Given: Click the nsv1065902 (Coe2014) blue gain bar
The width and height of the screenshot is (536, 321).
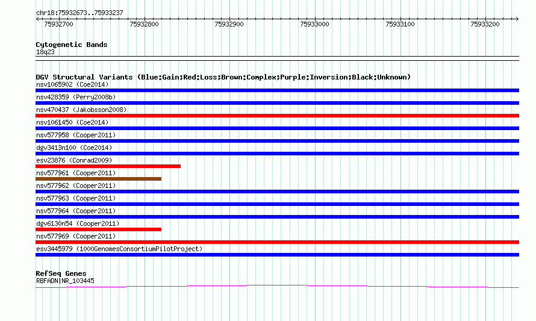Looking at the screenshot, I should pyautogui.click(x=277, y=90).
